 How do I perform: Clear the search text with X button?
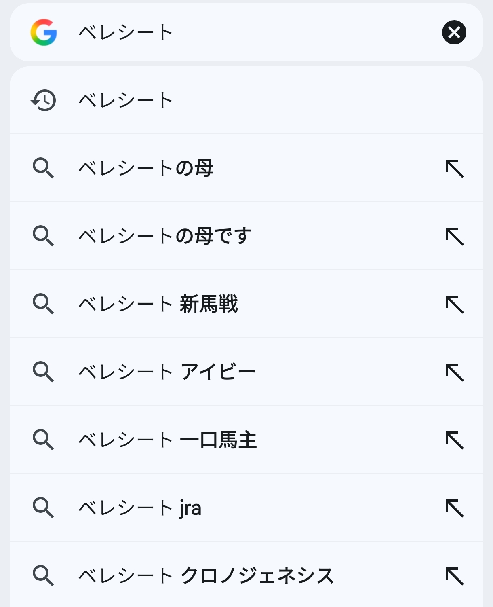[454, 32]
